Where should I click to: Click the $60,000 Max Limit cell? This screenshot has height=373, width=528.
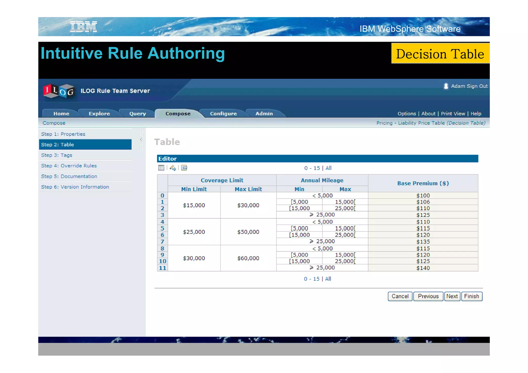[x=248, y=258]
